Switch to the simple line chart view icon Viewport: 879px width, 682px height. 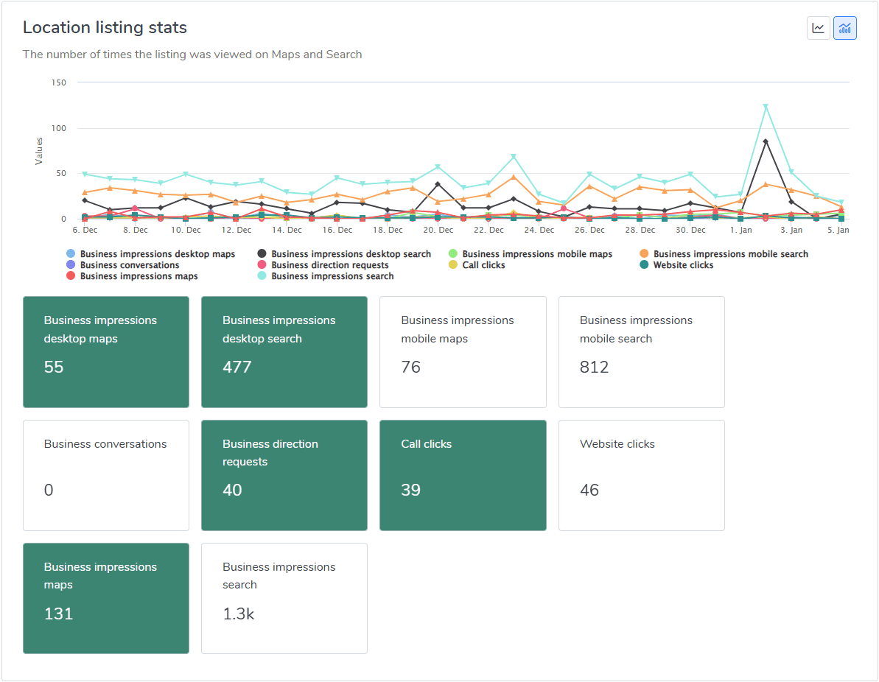click(x=818, y=28)
